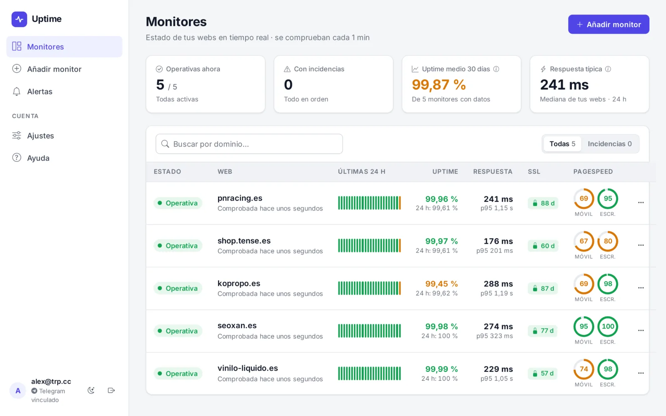Click the search magnifier icon

pyautogui.click(x=165, y=144)
